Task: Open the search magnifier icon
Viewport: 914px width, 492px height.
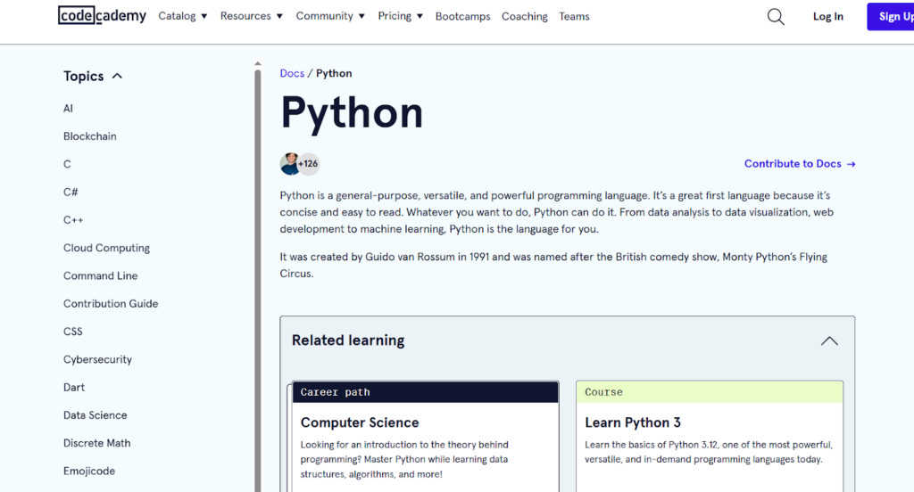Action: coord(776,17)
